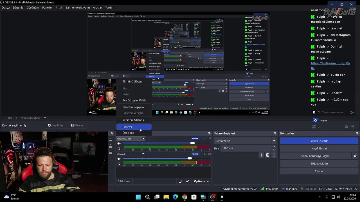360x202 pixels.
Task: Click Sanal Kamerayı Başlat button
Action: pos(315,156)
